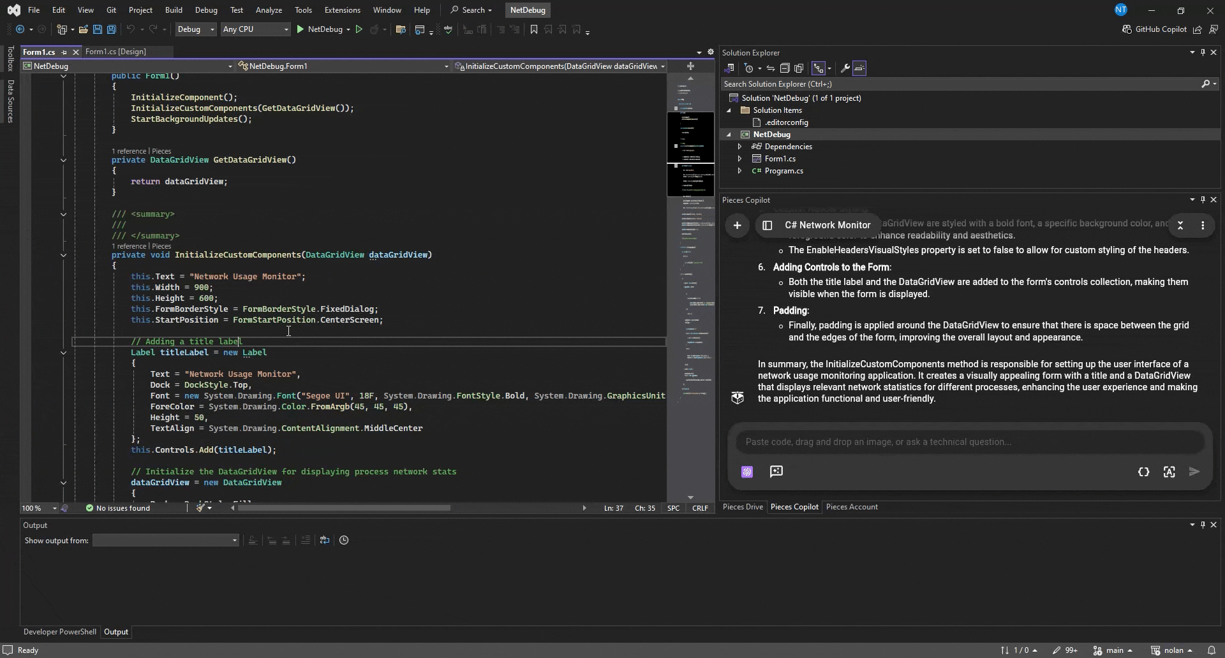Click Sync with Active Document arrows icon

(771, 68)
